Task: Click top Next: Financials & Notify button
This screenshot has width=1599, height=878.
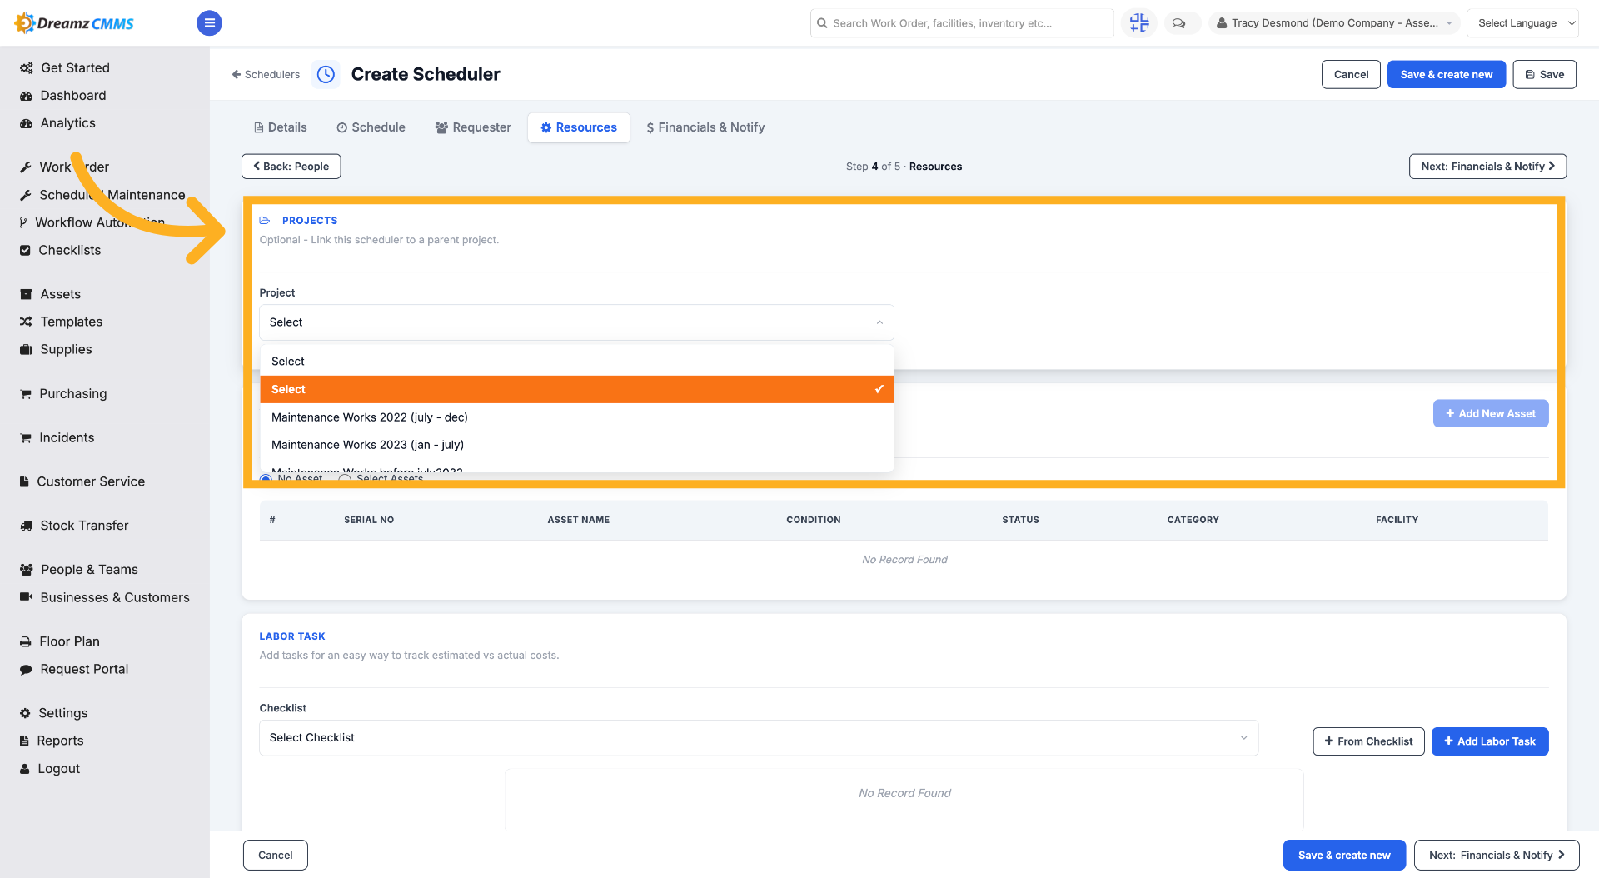Action: point(1488,167)
